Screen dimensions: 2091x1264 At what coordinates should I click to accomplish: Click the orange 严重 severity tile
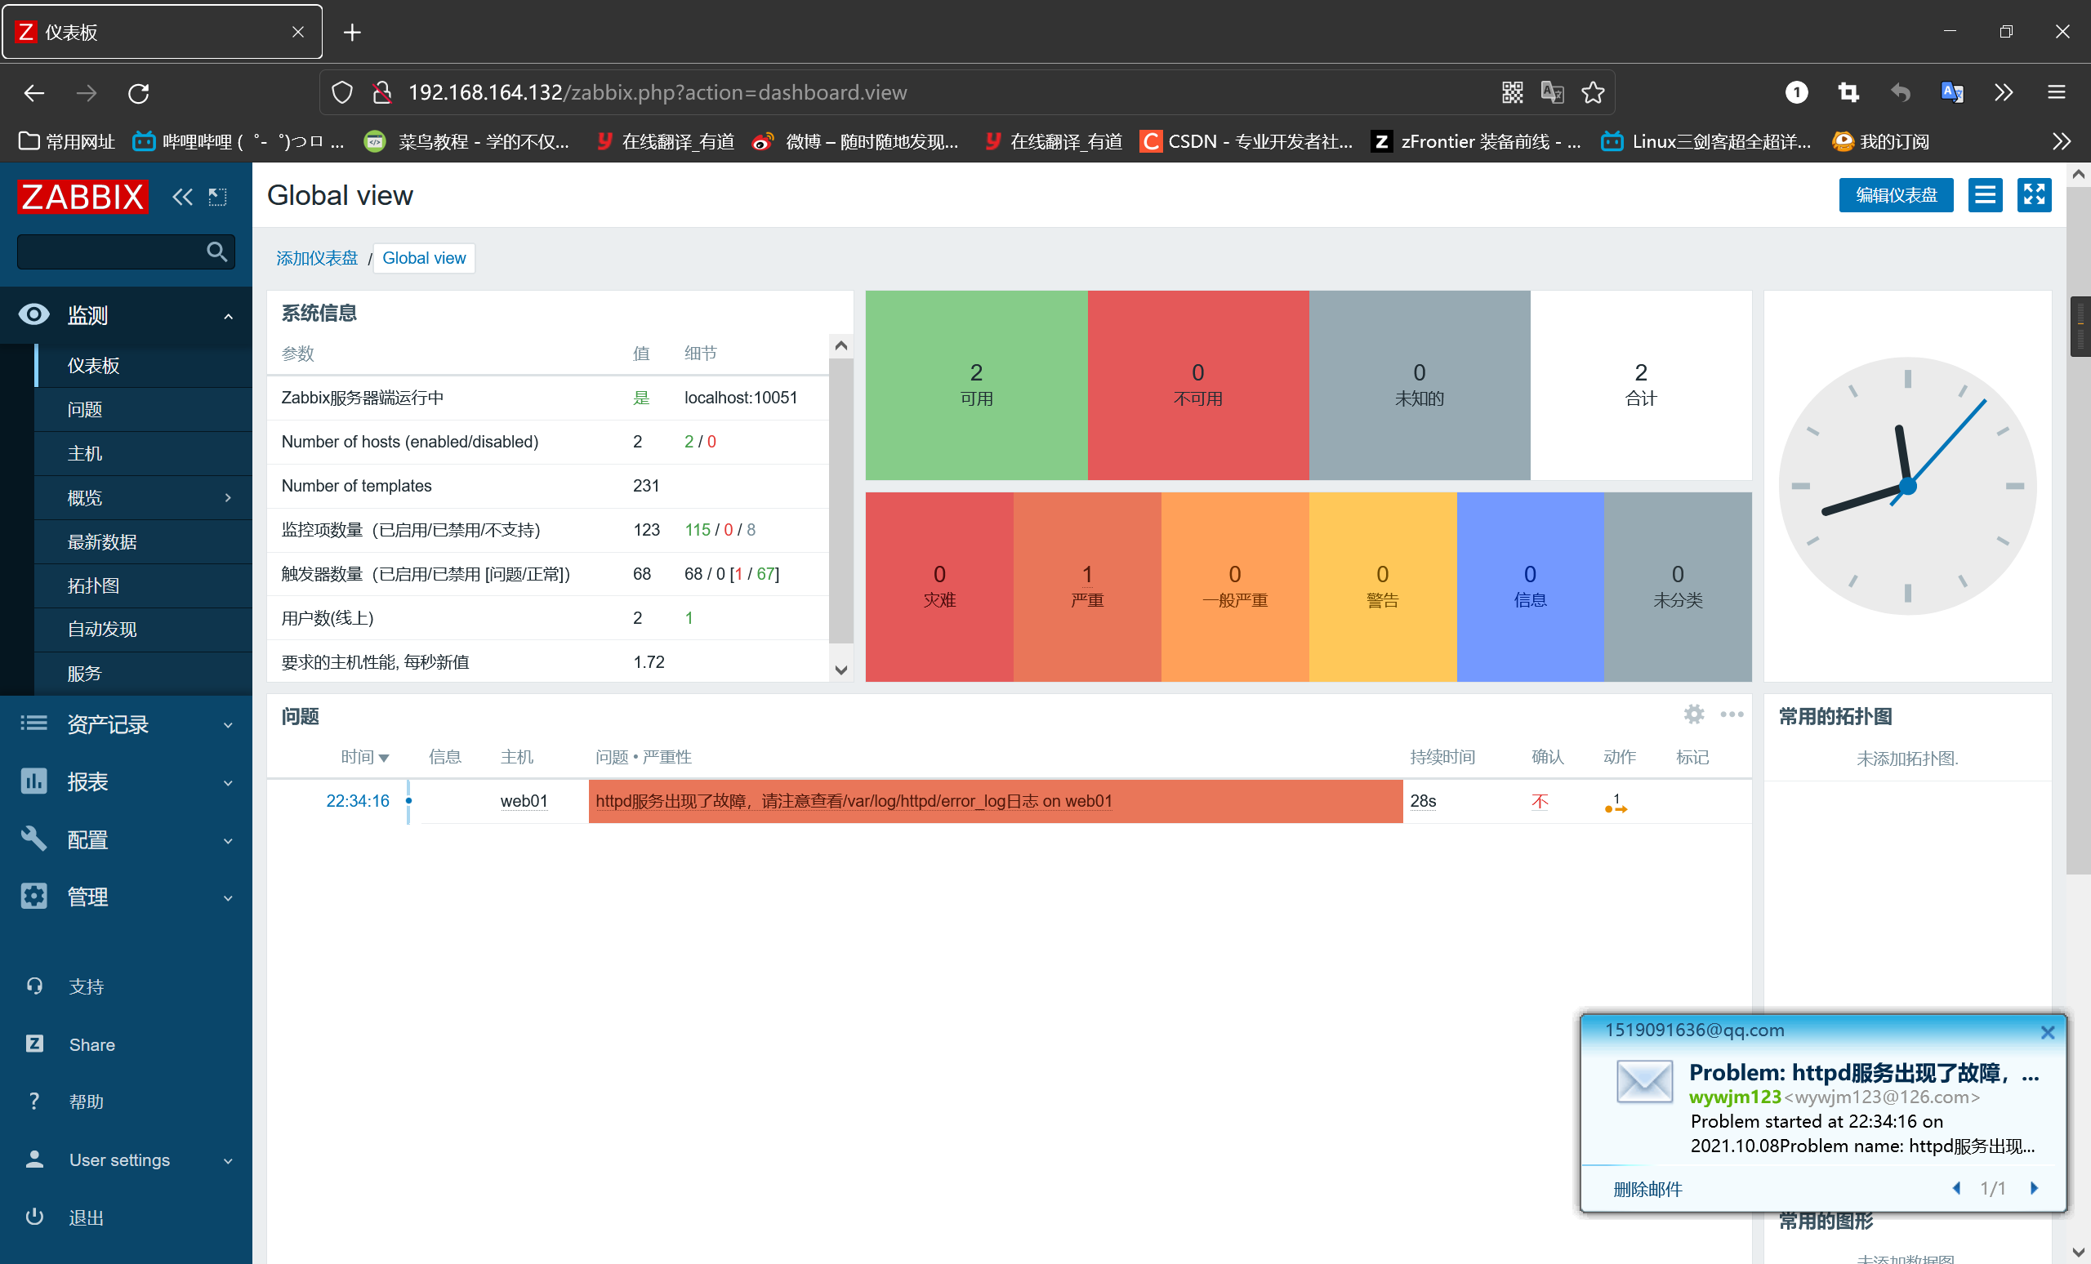pyautogui.click(x=1086, y=586)
